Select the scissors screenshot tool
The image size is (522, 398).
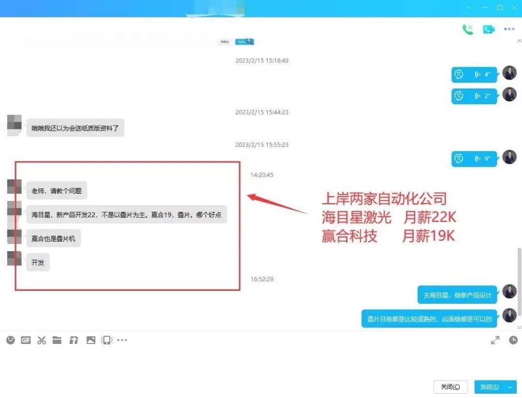(42, 340)
